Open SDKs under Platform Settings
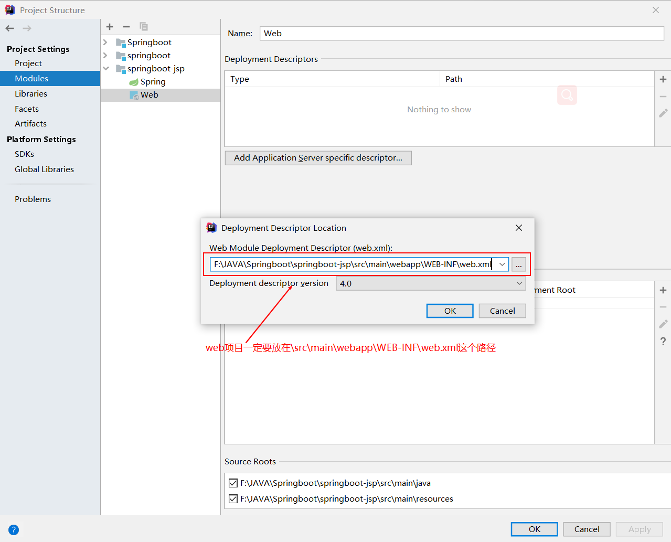This screenshot has width=671, height=542. (24, 154)
